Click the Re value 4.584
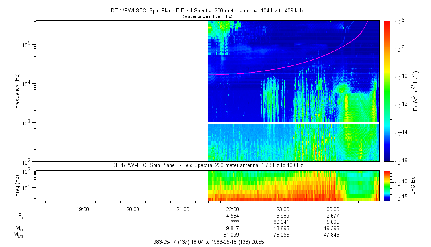Screen dimensions: 431x247 [x=232, y=216]
